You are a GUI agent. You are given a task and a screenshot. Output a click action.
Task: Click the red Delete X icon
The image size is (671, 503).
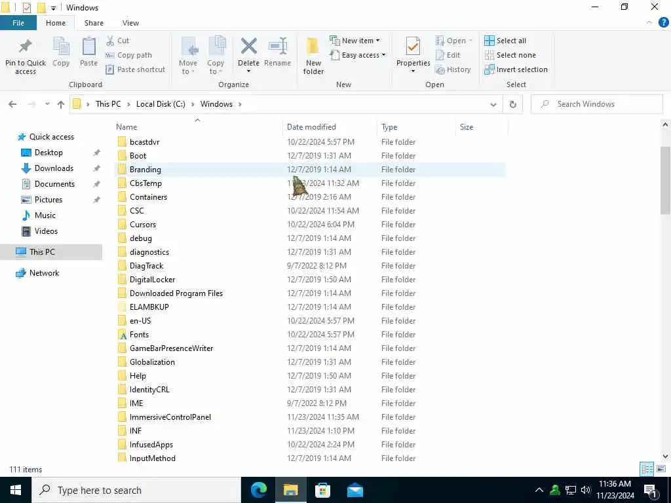click(248, 47)
